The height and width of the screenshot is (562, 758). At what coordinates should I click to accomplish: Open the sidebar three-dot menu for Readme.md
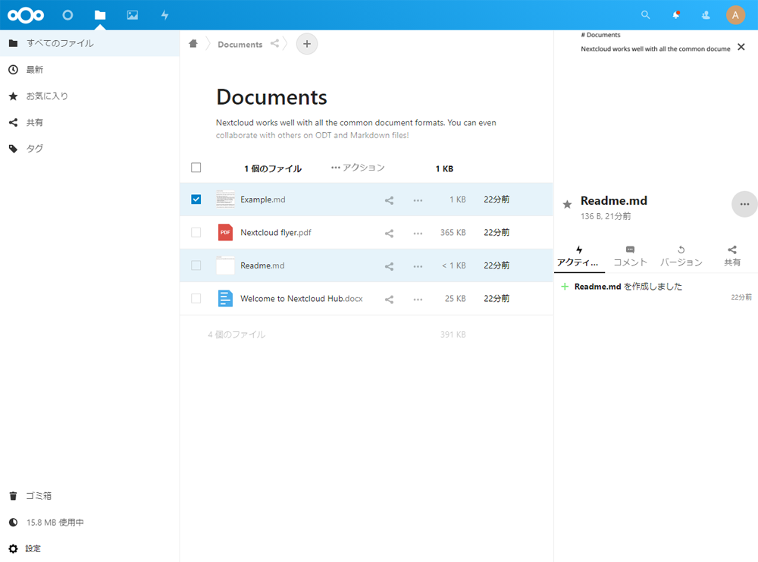click(744, 204)
